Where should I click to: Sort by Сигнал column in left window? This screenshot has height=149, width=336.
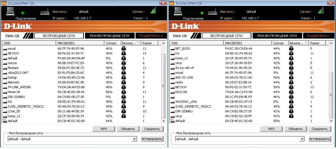113,43
